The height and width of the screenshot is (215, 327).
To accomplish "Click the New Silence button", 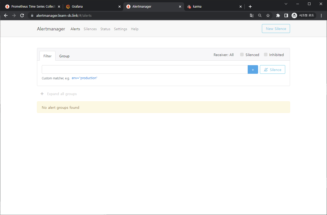I will click(276, 29).
